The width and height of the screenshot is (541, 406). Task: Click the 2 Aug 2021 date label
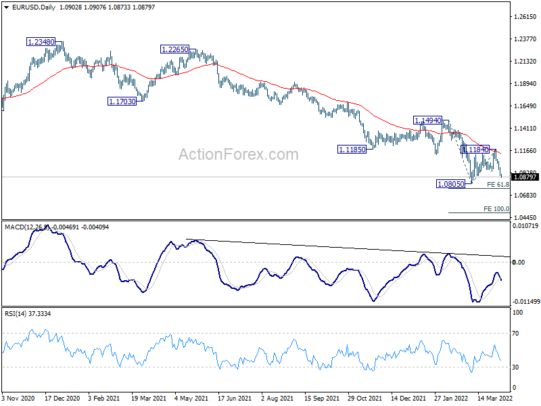277,399
